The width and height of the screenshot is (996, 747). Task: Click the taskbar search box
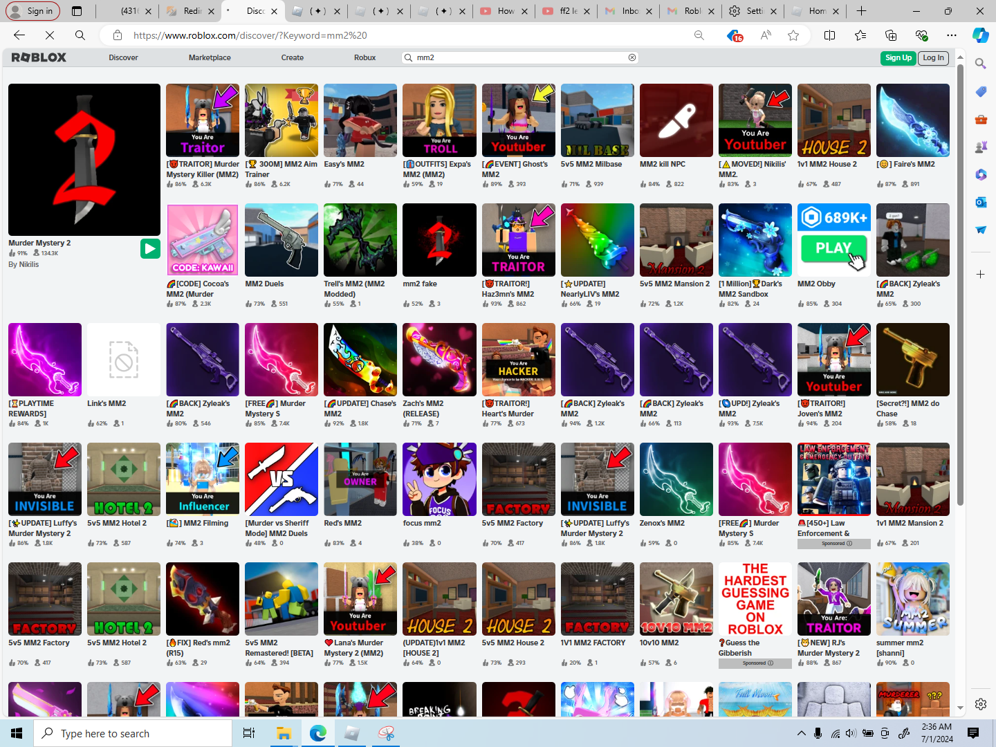(133, 733)
